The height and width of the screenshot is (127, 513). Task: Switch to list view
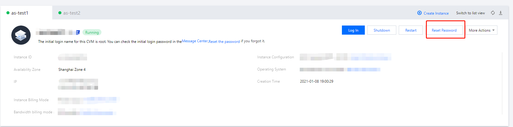coord(470,13)
